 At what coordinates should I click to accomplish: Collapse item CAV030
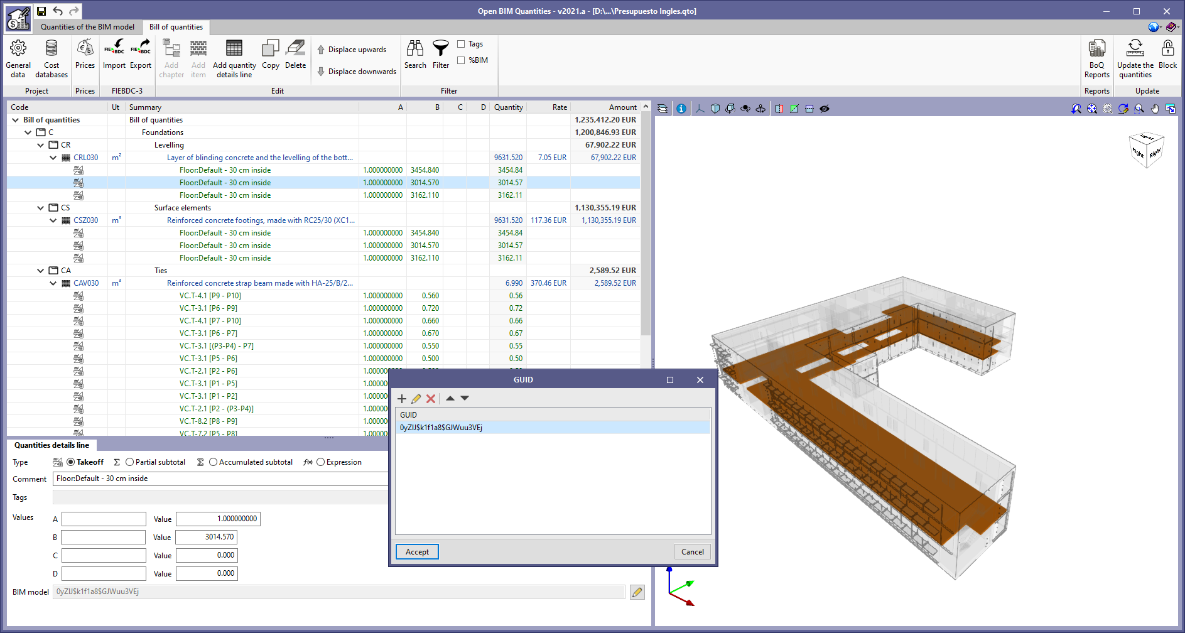click(x=53, y=283)
